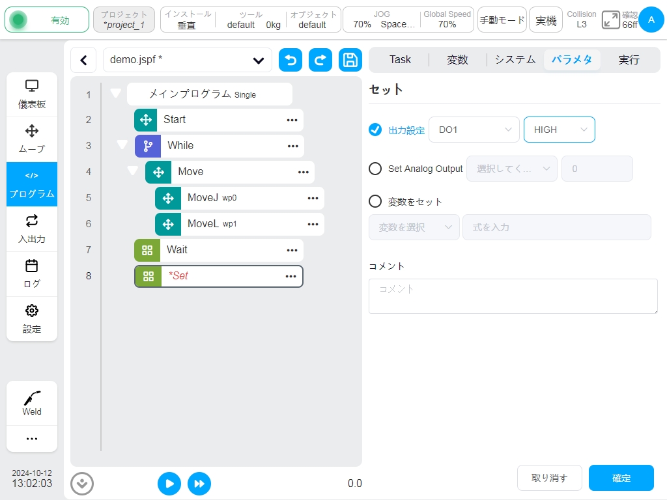This screenshot has height=500, width=667.
Task: Click the While node branch icon
Action: (148, 146)
